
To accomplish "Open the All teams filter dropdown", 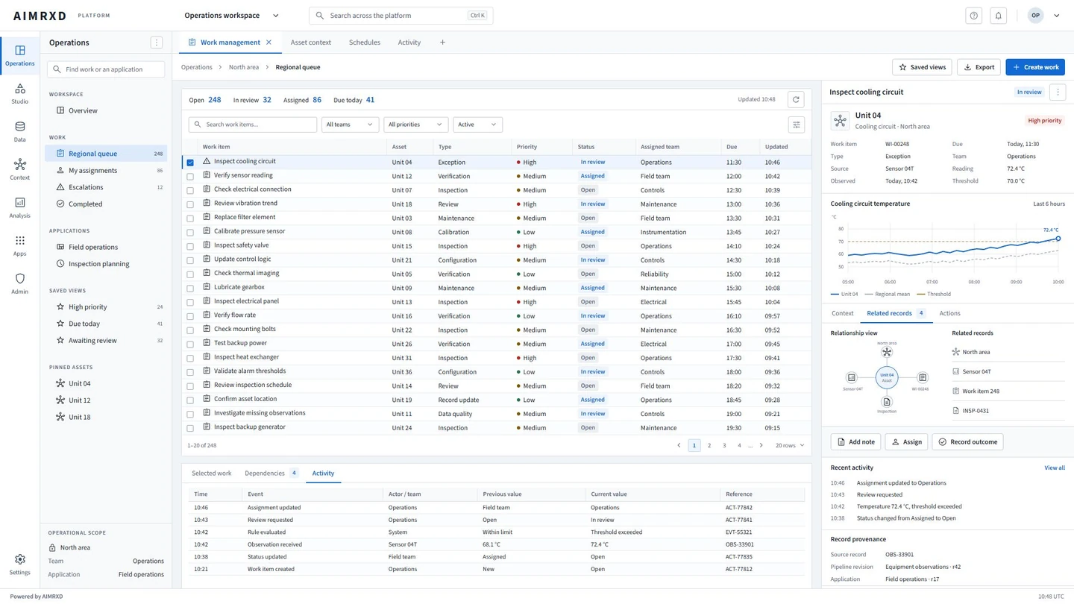I will point(350,125).
